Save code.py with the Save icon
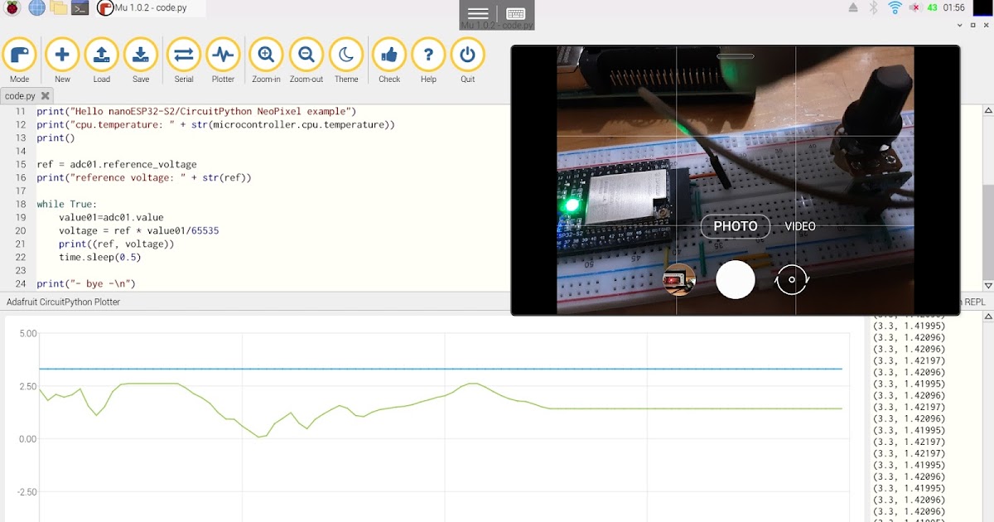The height and width of the screenshot is (522, 994). coord(141,56)
